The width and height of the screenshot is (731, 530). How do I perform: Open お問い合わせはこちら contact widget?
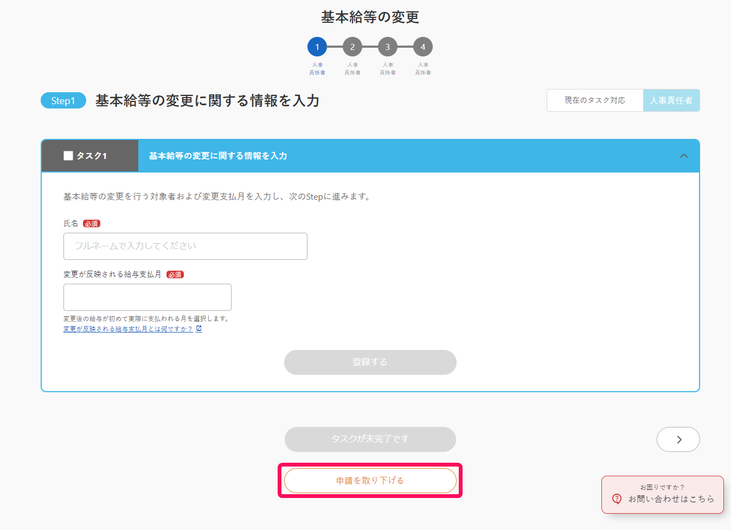[x=663, y=495]
